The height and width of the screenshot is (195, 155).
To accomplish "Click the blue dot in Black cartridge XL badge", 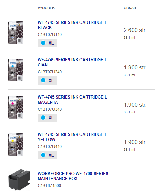I will coord(43,43).
